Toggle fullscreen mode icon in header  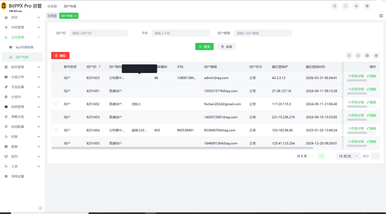pyautogui.click(x=345, y=6)
